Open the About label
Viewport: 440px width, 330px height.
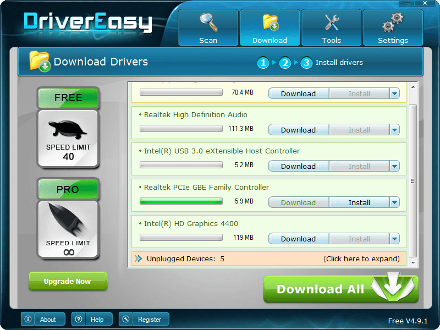(x=48, y=320)
